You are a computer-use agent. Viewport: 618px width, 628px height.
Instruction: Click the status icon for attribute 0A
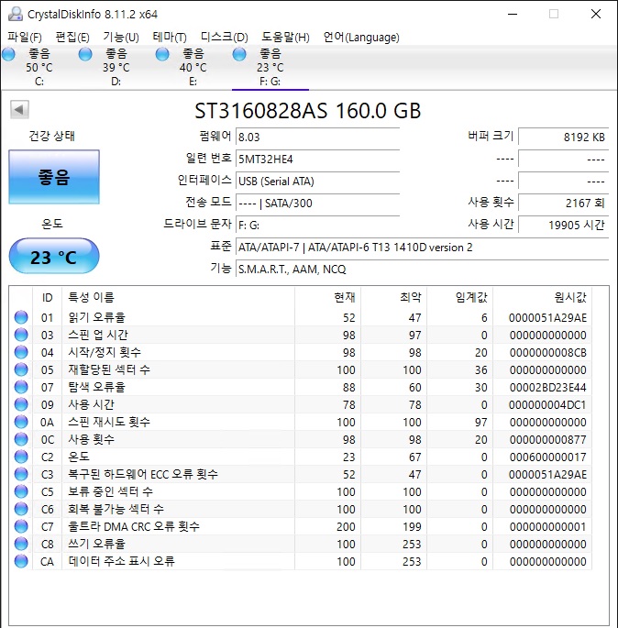click(21, 422)
